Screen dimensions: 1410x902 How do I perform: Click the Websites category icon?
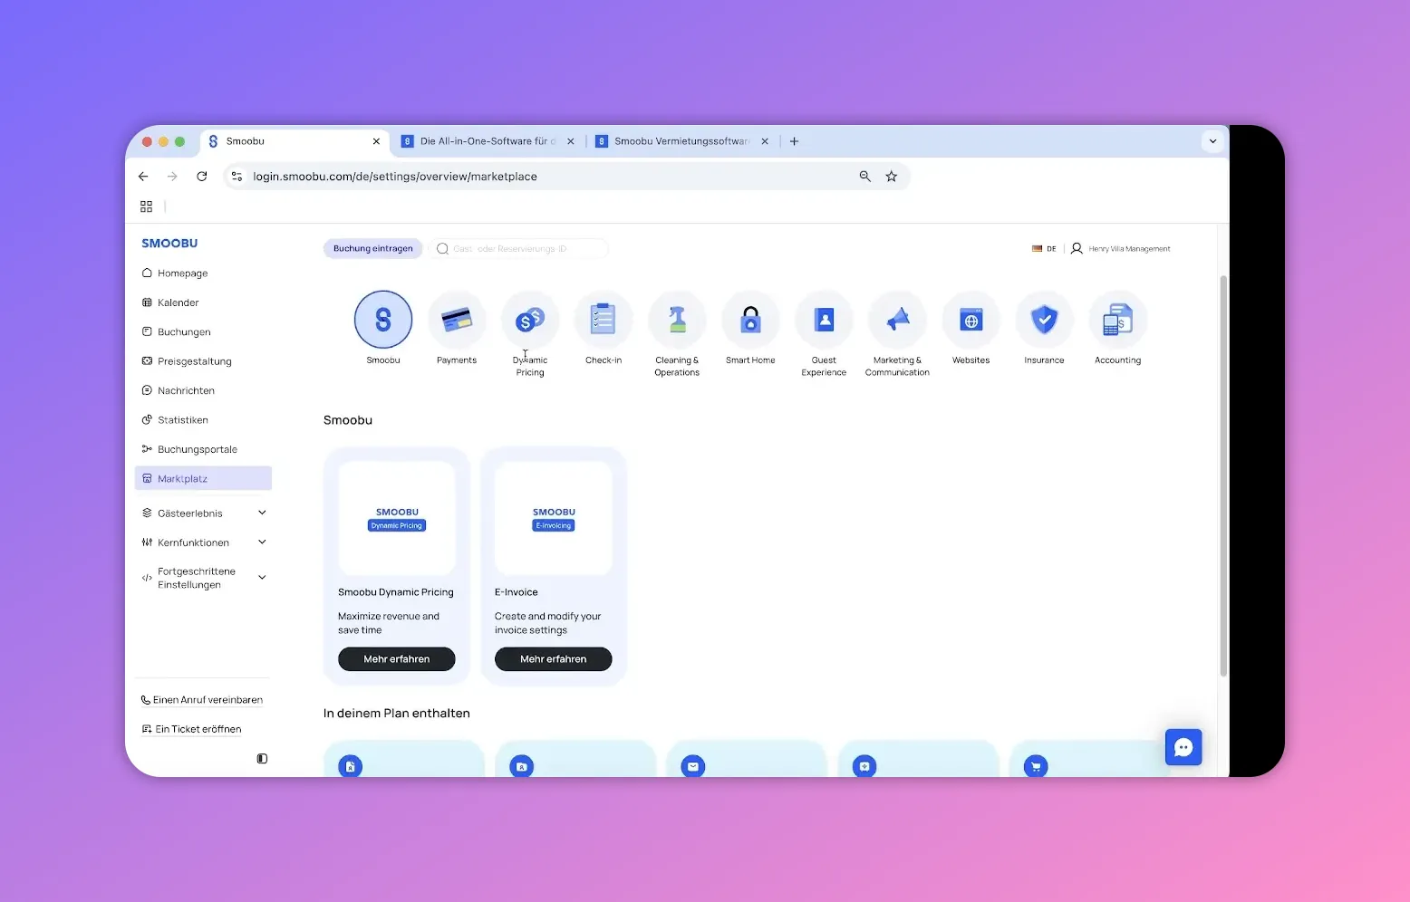tap(971, 320)
